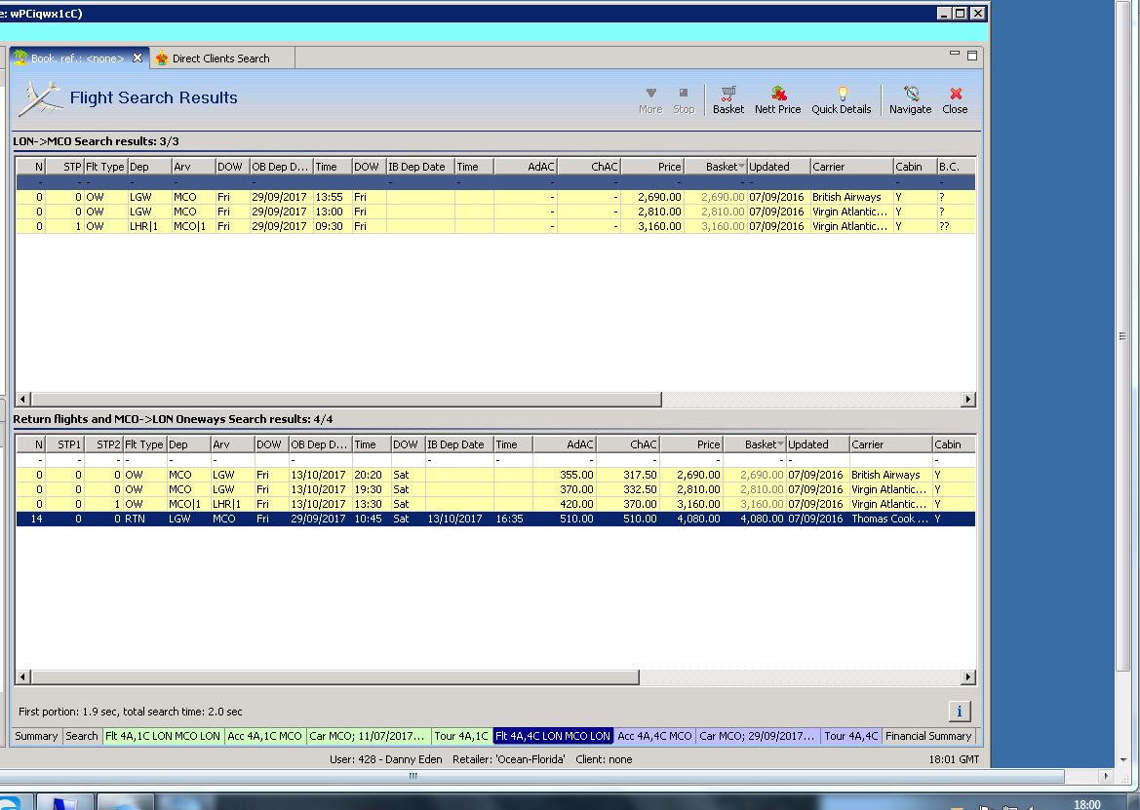Close the Book. ref. tab

(138, 58)
